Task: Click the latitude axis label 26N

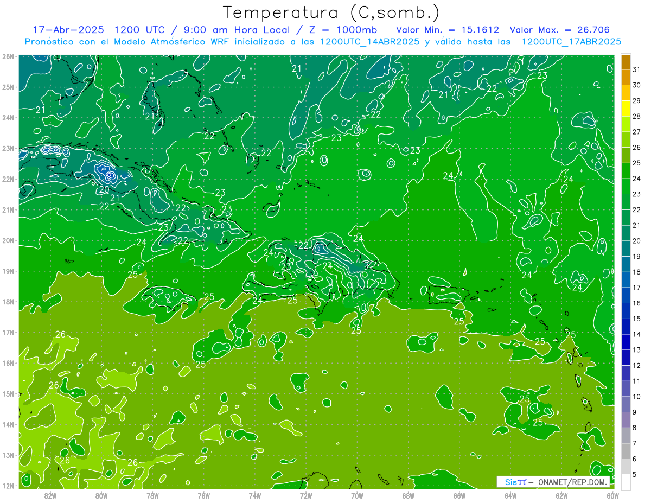Action: pos(8,56)
